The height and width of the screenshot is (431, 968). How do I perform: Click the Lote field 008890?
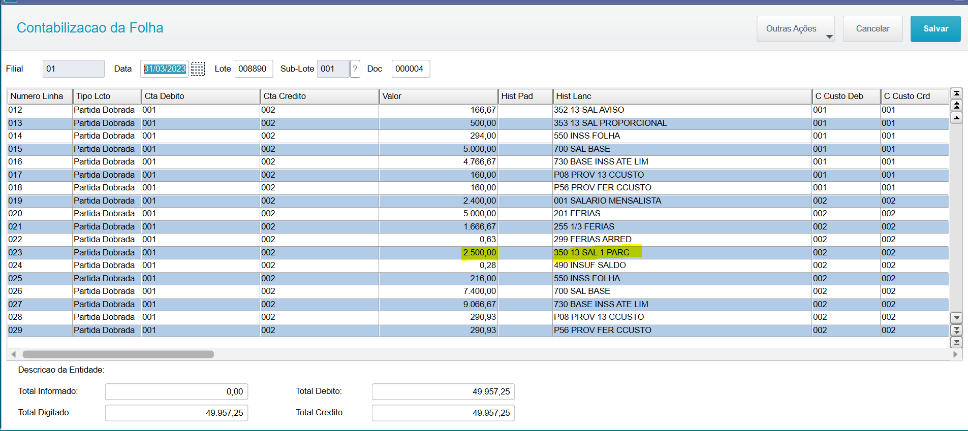pyautogui.click(x=254, y=69)
